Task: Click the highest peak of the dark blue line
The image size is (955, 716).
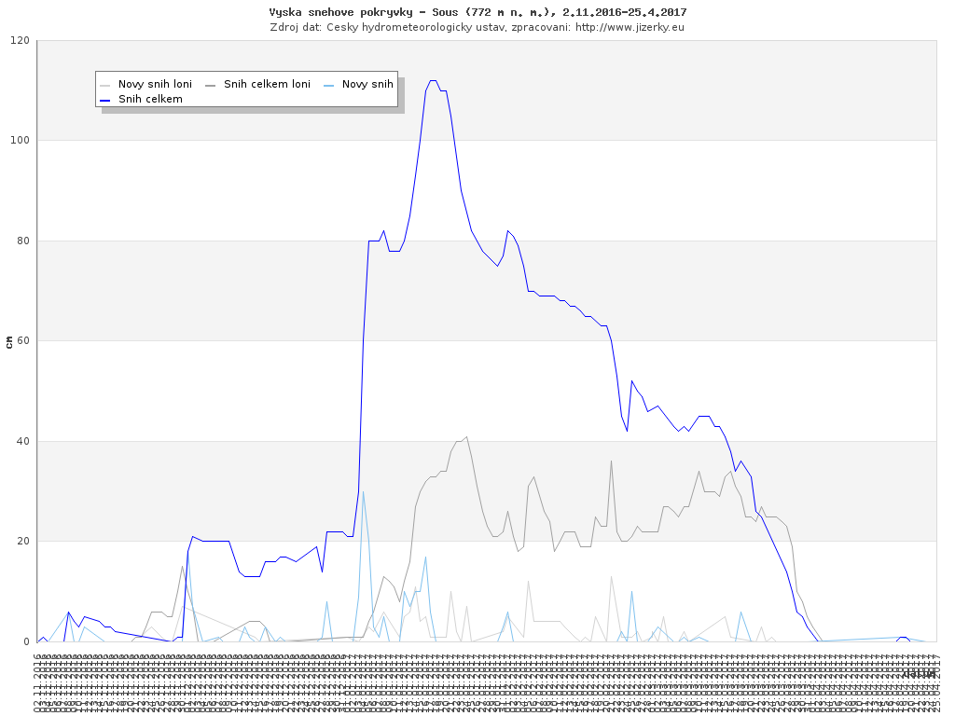Action: tap(433, 81)
